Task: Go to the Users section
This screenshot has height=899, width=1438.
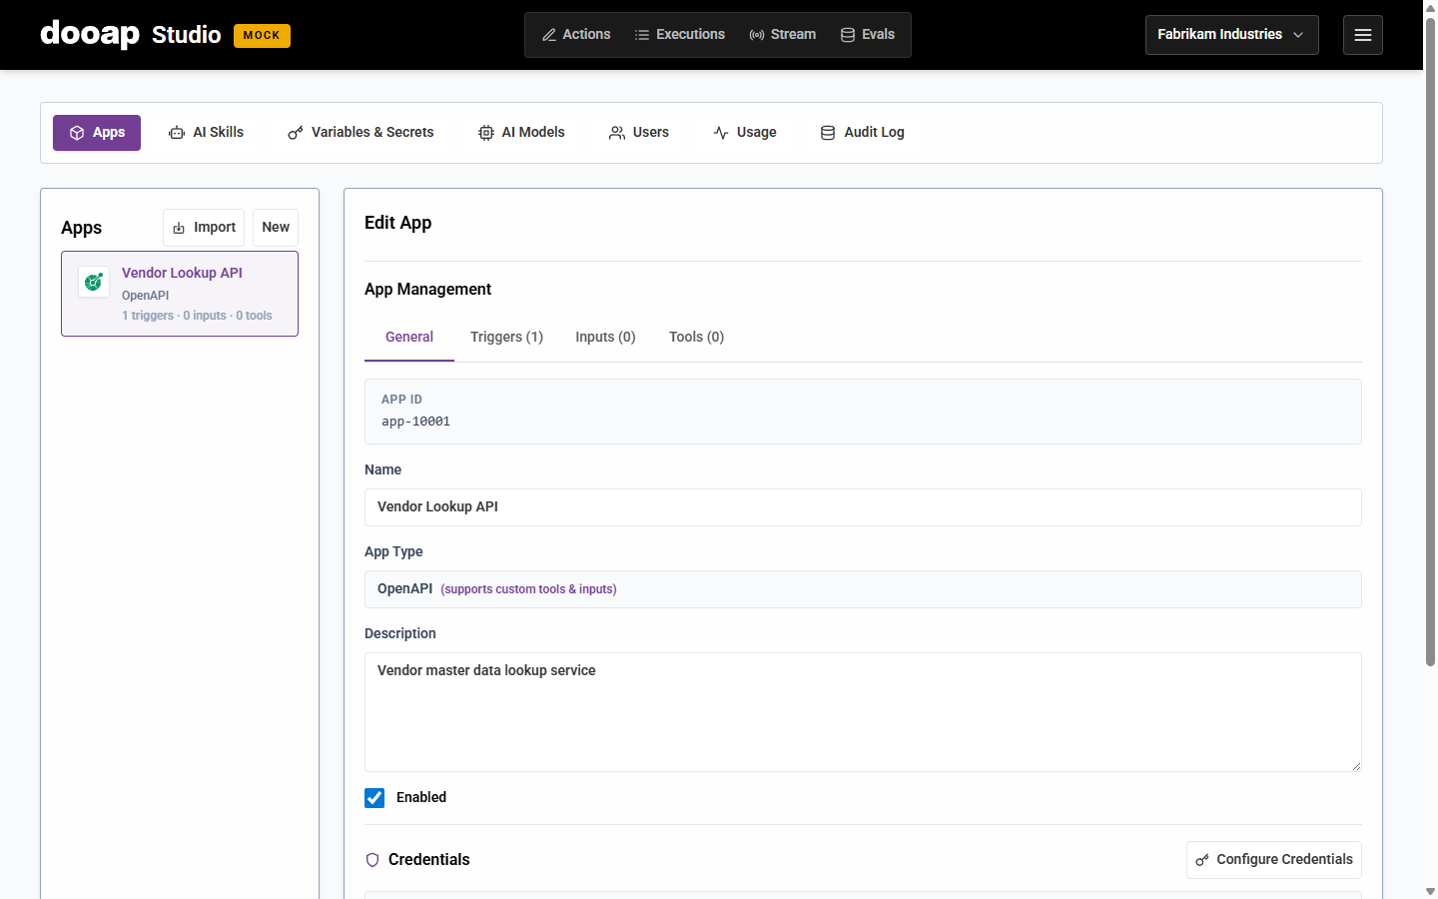Action: click(x=639, y=133)
